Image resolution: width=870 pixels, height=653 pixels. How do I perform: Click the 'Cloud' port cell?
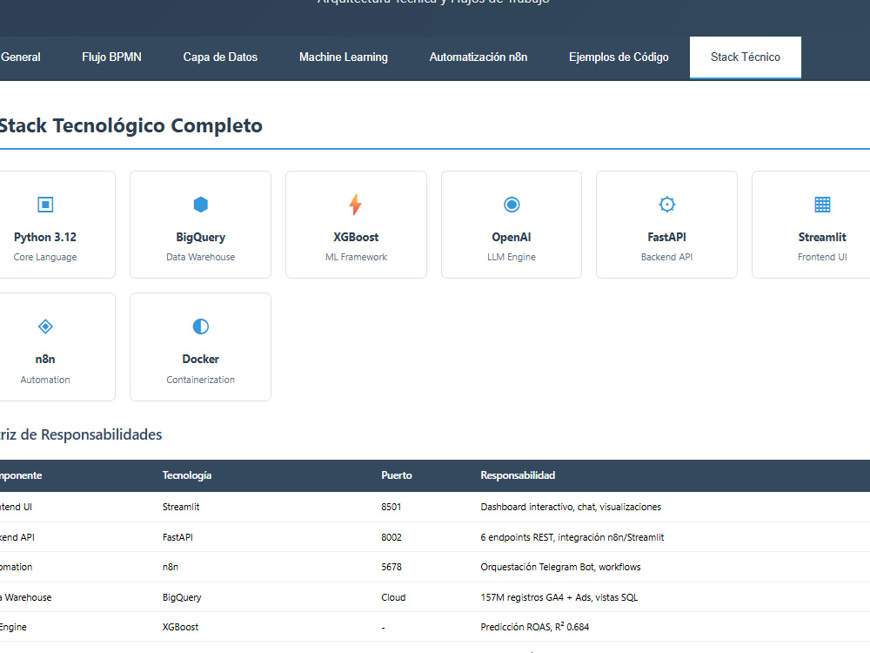(393, 597)
